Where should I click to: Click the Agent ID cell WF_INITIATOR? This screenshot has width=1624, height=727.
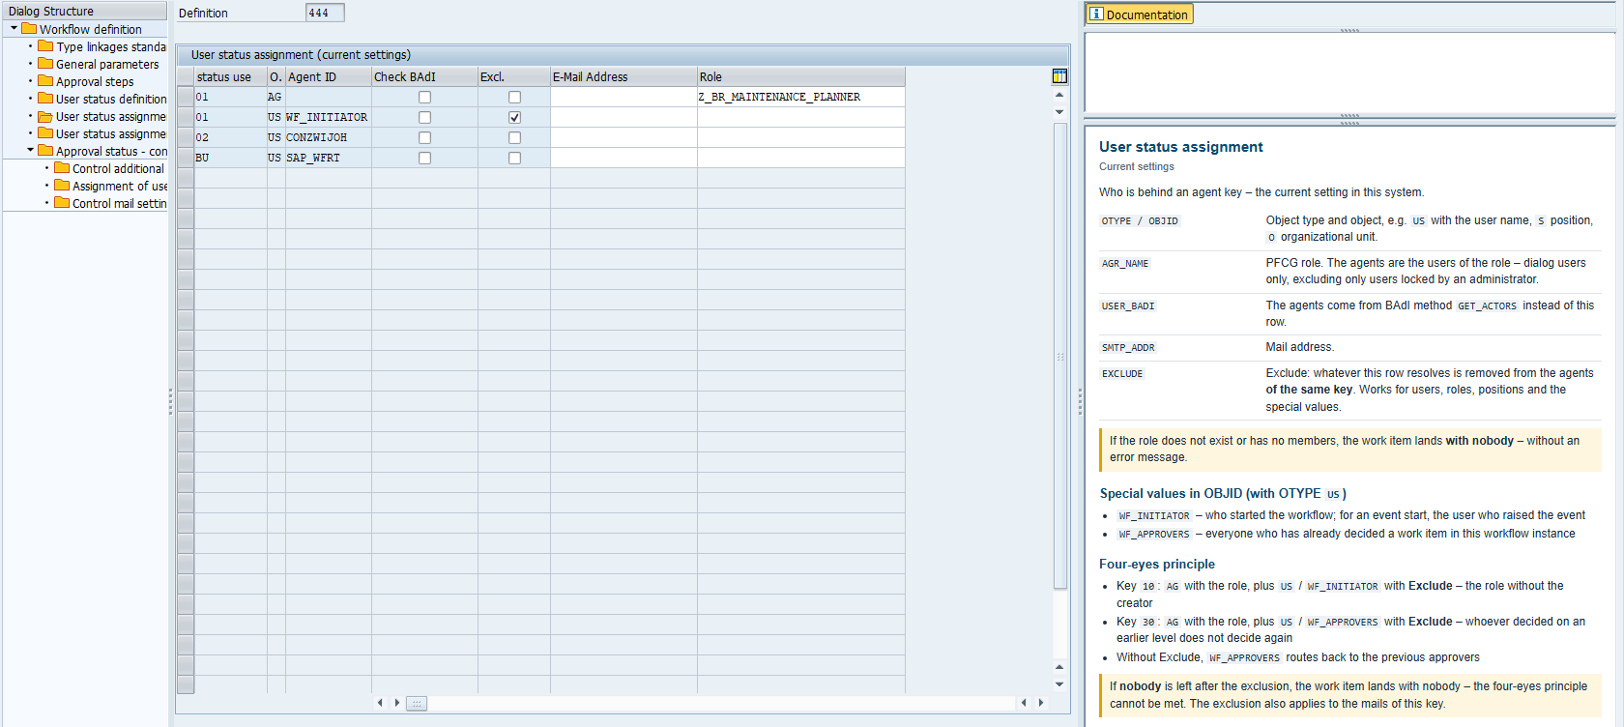(x=329, y=117)
